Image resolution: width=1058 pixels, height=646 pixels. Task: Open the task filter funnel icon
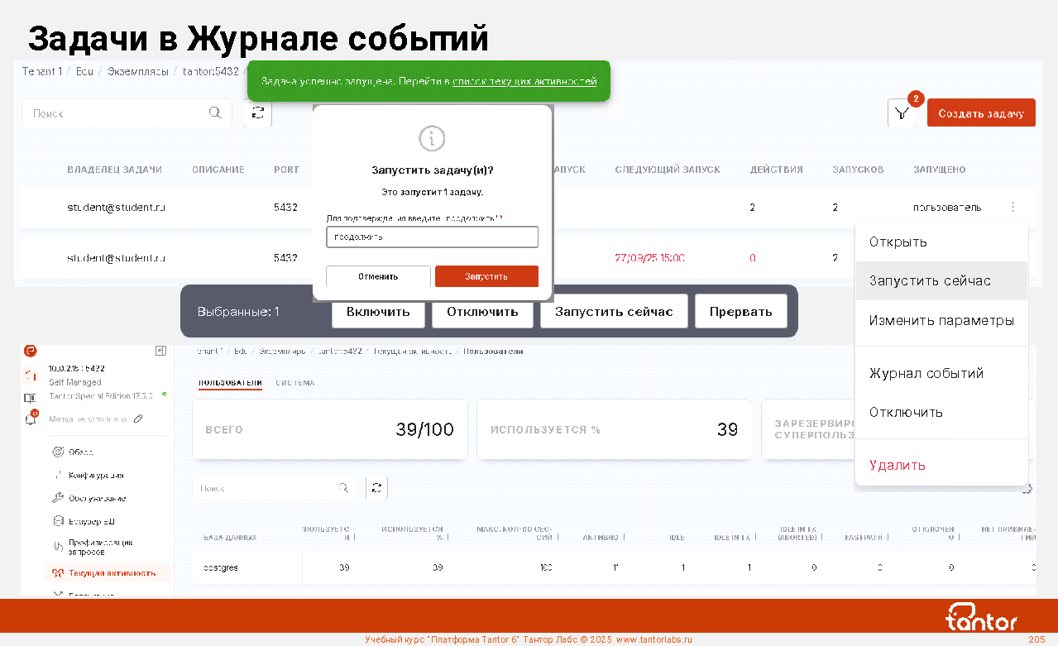[x=902, y=113]
